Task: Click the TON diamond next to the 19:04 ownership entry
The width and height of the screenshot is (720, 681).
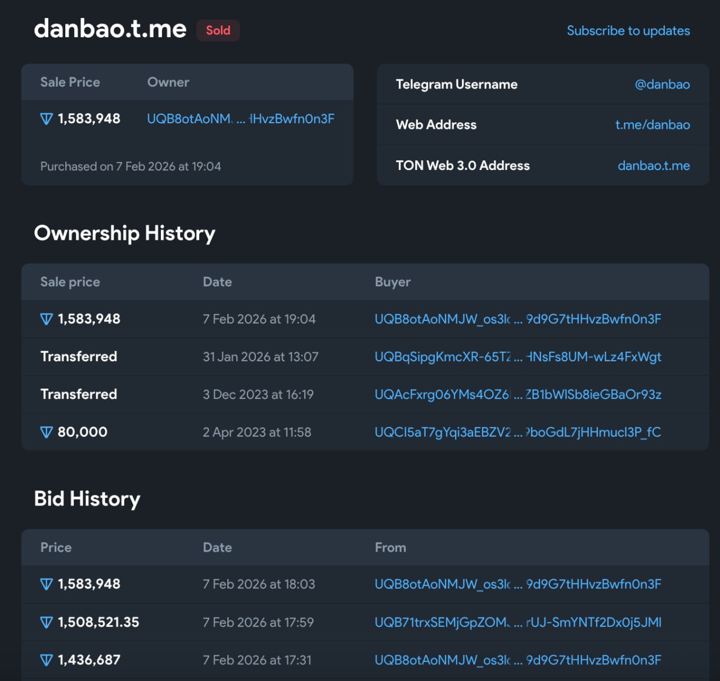Action: tap(47, 319)
